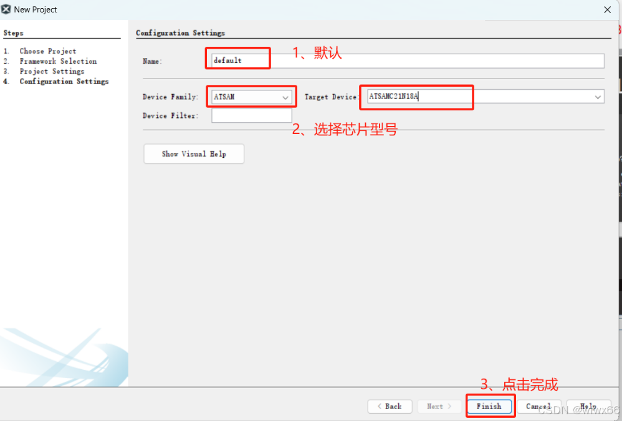Viewport: 622px width, 421px height.
Task: Open the Target Device dropdown
Action: pos(598,97)
